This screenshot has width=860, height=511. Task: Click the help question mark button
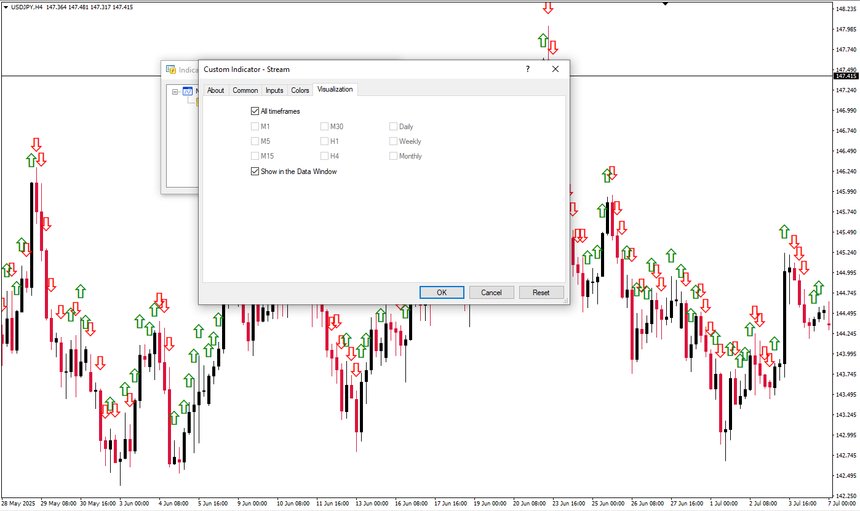[527, 69]
